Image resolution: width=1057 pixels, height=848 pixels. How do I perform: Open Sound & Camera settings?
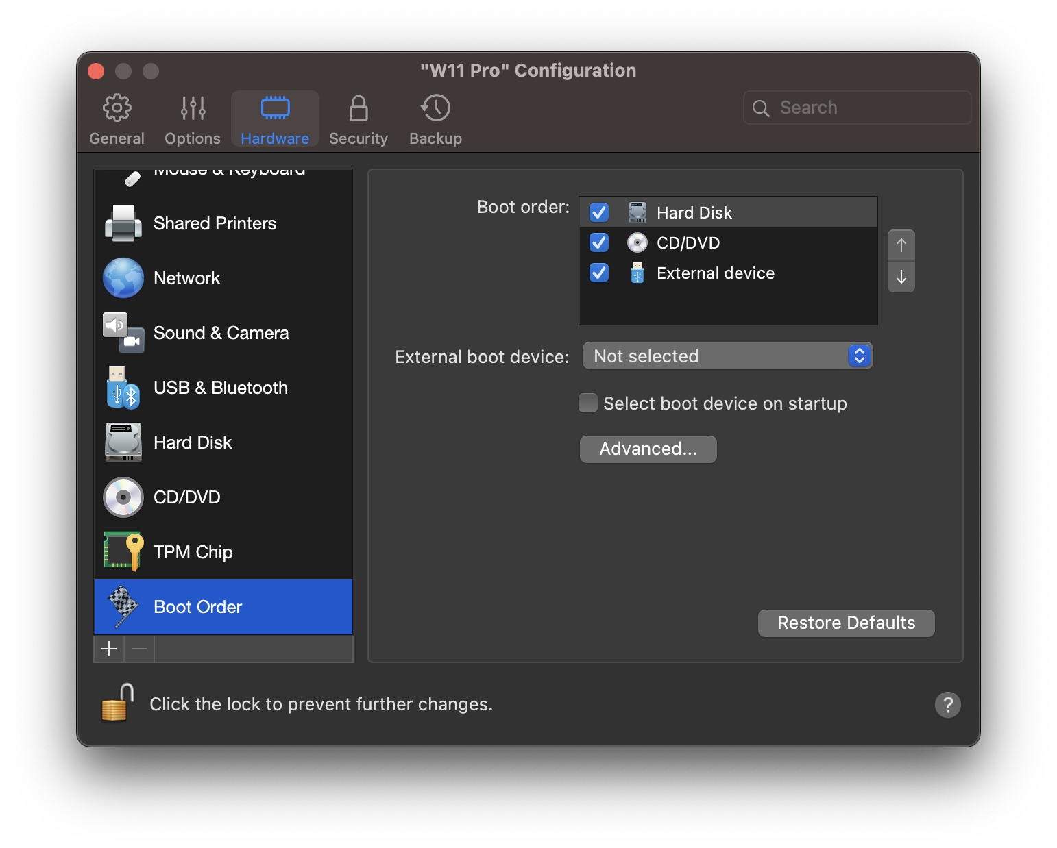(x=221, y=333)
